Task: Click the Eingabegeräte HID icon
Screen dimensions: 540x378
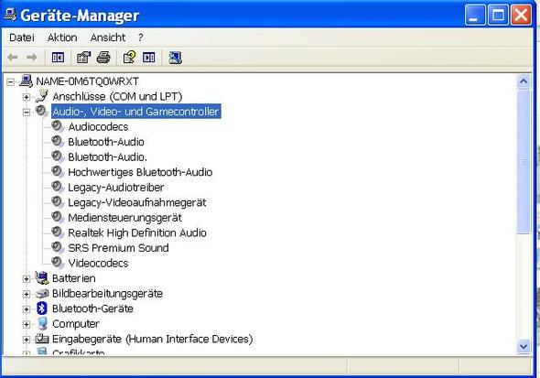Action: 42,339
